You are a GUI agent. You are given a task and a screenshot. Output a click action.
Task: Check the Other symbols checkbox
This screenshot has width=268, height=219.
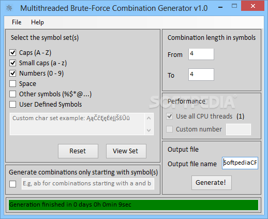tap(13, 94)
